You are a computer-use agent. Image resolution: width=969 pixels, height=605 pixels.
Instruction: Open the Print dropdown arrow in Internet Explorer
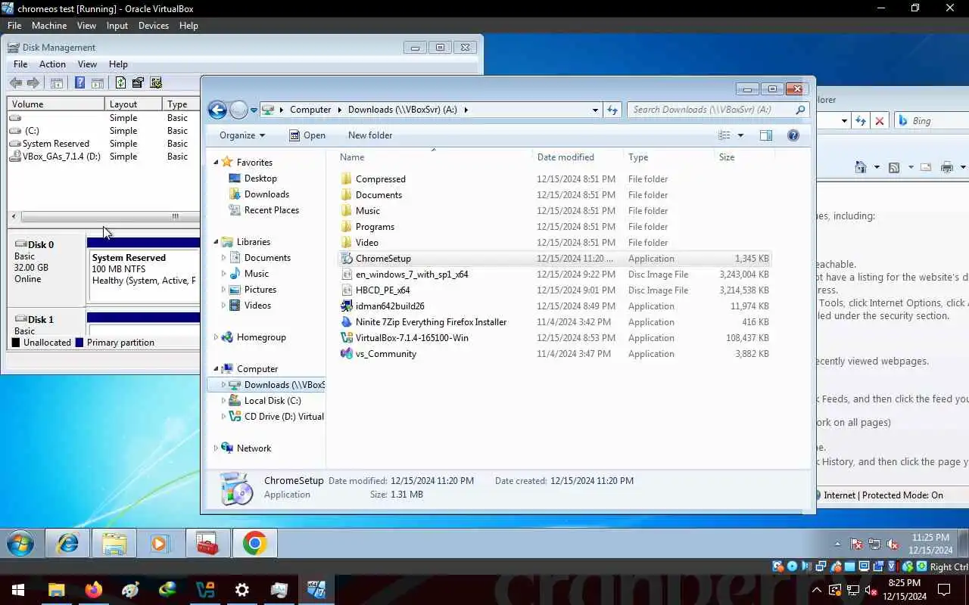click(962, 167)
